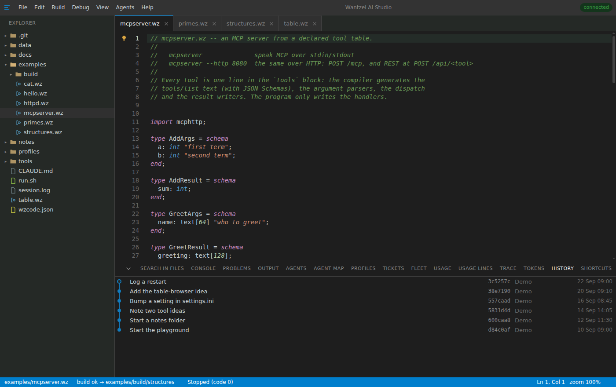Close the structures.wz editor tab
The width and height of the screenshot is (616, 387).
pos(271,24)
